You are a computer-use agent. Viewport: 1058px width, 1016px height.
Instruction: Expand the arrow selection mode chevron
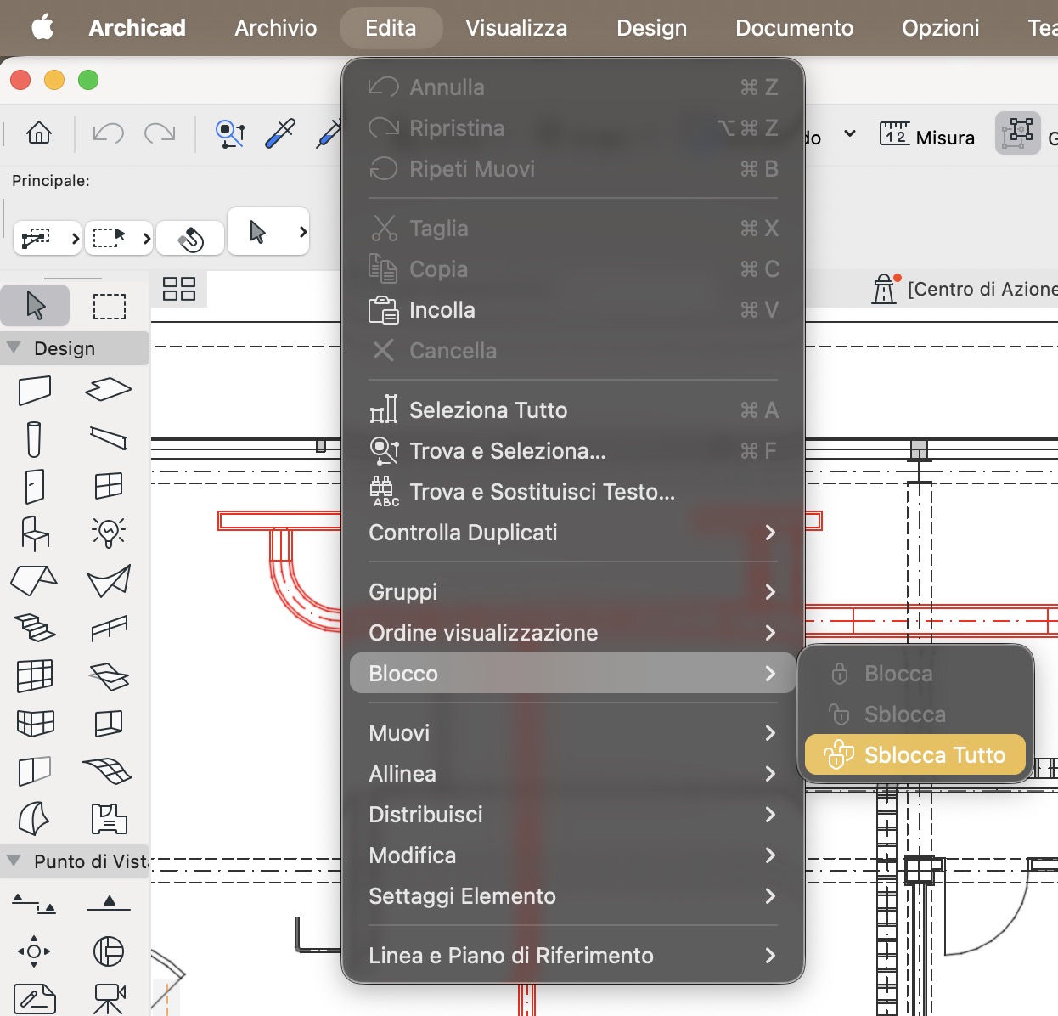pyautogui.click(x=303, y=231)
